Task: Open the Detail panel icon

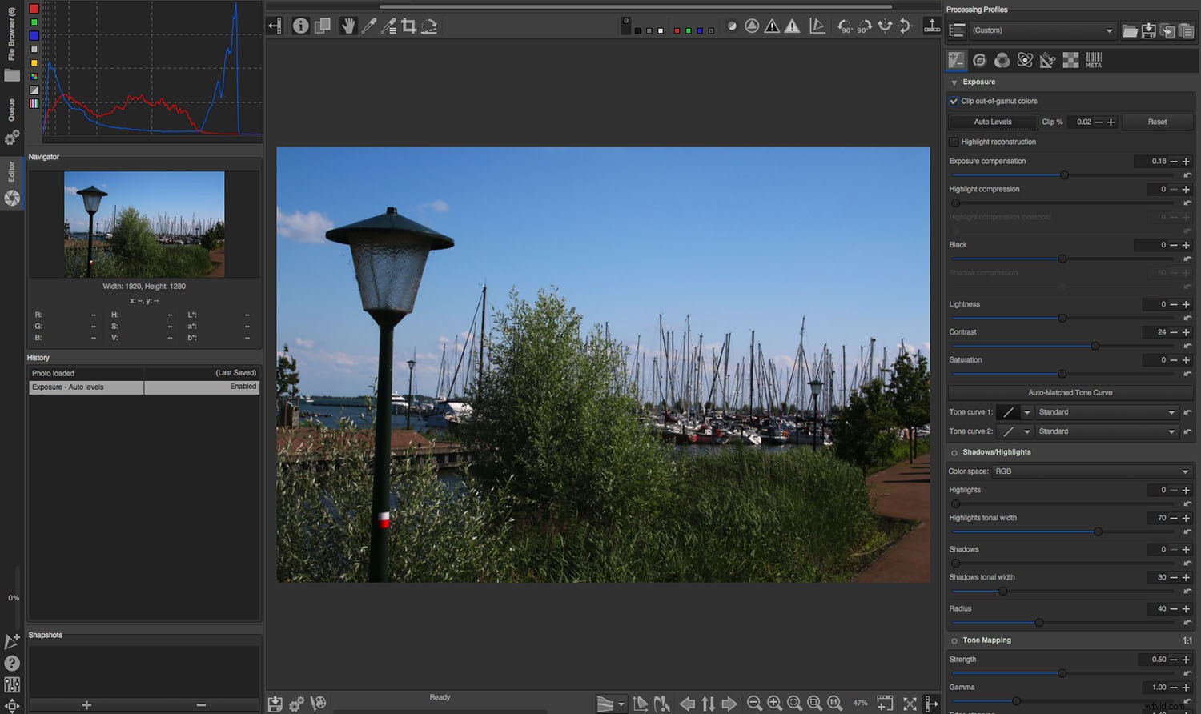Action: pos(978,59)
